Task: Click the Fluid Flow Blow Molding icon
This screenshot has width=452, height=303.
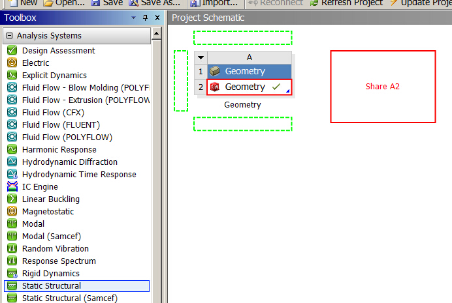Action: point(12,87)
